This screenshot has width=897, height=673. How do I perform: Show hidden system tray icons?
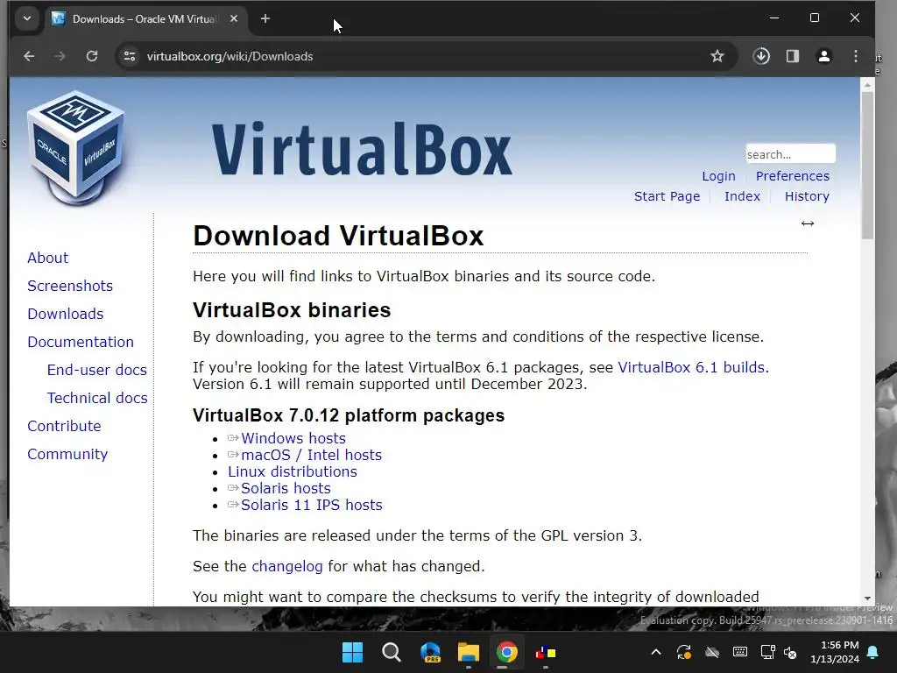coord(656,652)
